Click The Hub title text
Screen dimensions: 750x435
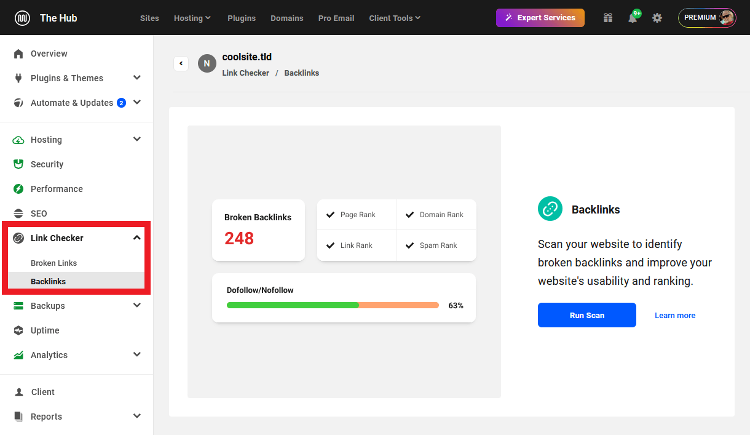pyautogui.click(x=58, y=18)
